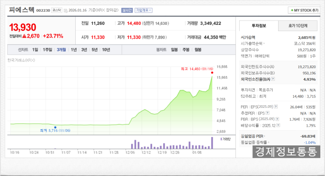
Task: Click help icon next to 외국인소진율(B/A)
Action: (x=273, y=79)
